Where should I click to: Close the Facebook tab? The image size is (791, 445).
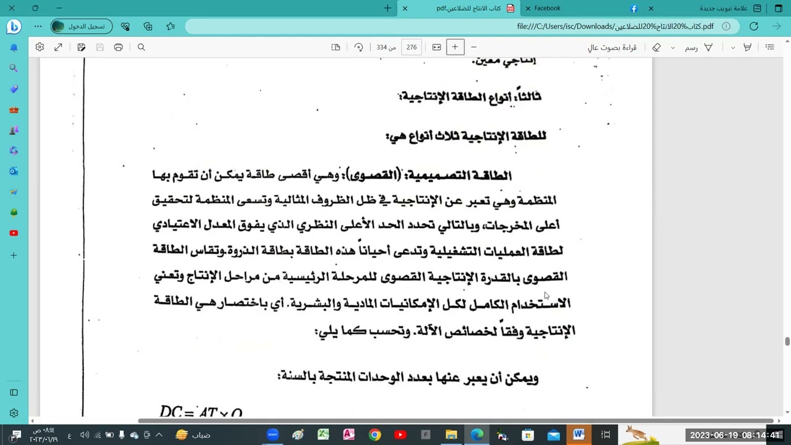(528, 8)
